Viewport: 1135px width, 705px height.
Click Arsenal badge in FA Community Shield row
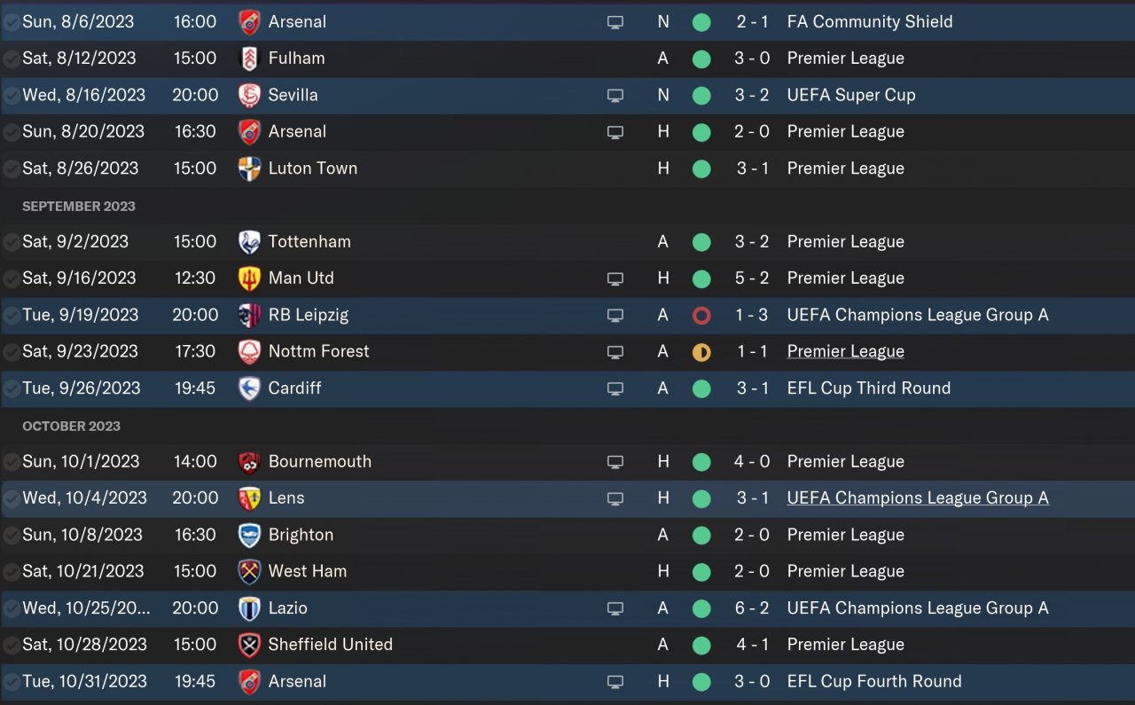click(250, 21)
